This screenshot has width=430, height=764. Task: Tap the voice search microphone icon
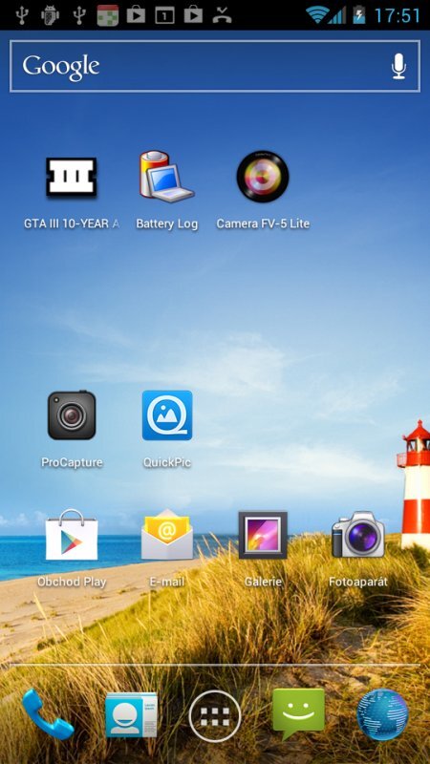point(398,66)
